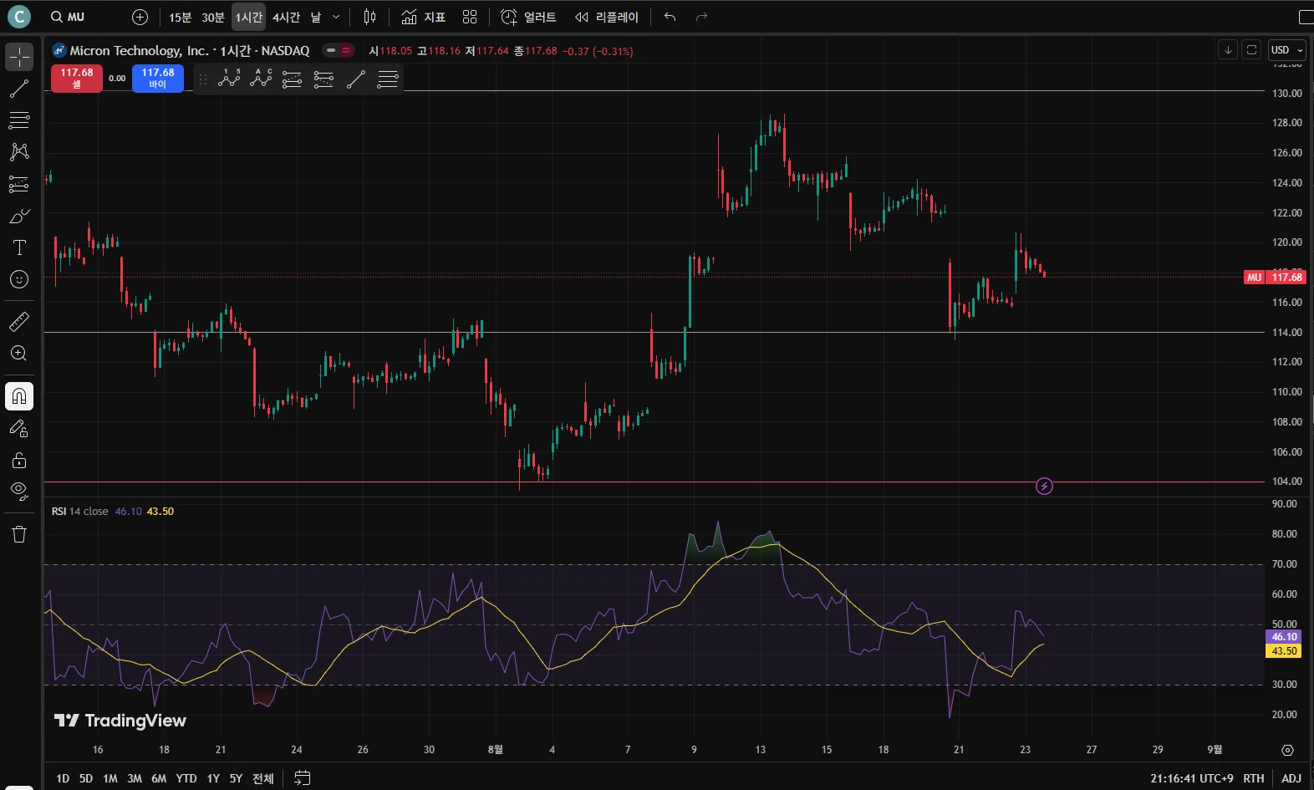Open the USD currency dropdown
The height and width of the screenshot is (790, 1314).
point(1286,50)
